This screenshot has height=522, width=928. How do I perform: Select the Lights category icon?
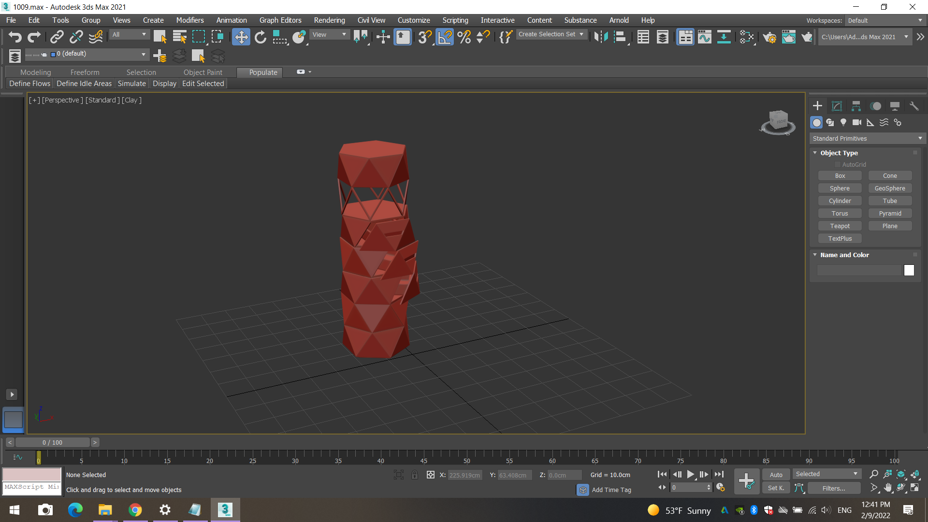(x=843, y=123)
